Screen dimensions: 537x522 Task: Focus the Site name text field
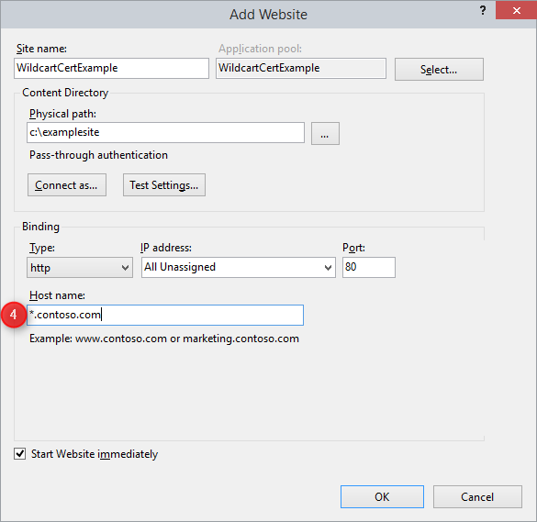pos(111,68)
